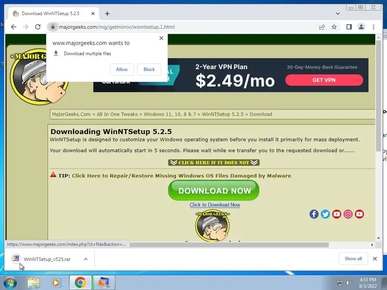
Task: Open the All In One Tweaks breadcrumb
Action: [117, 114]
